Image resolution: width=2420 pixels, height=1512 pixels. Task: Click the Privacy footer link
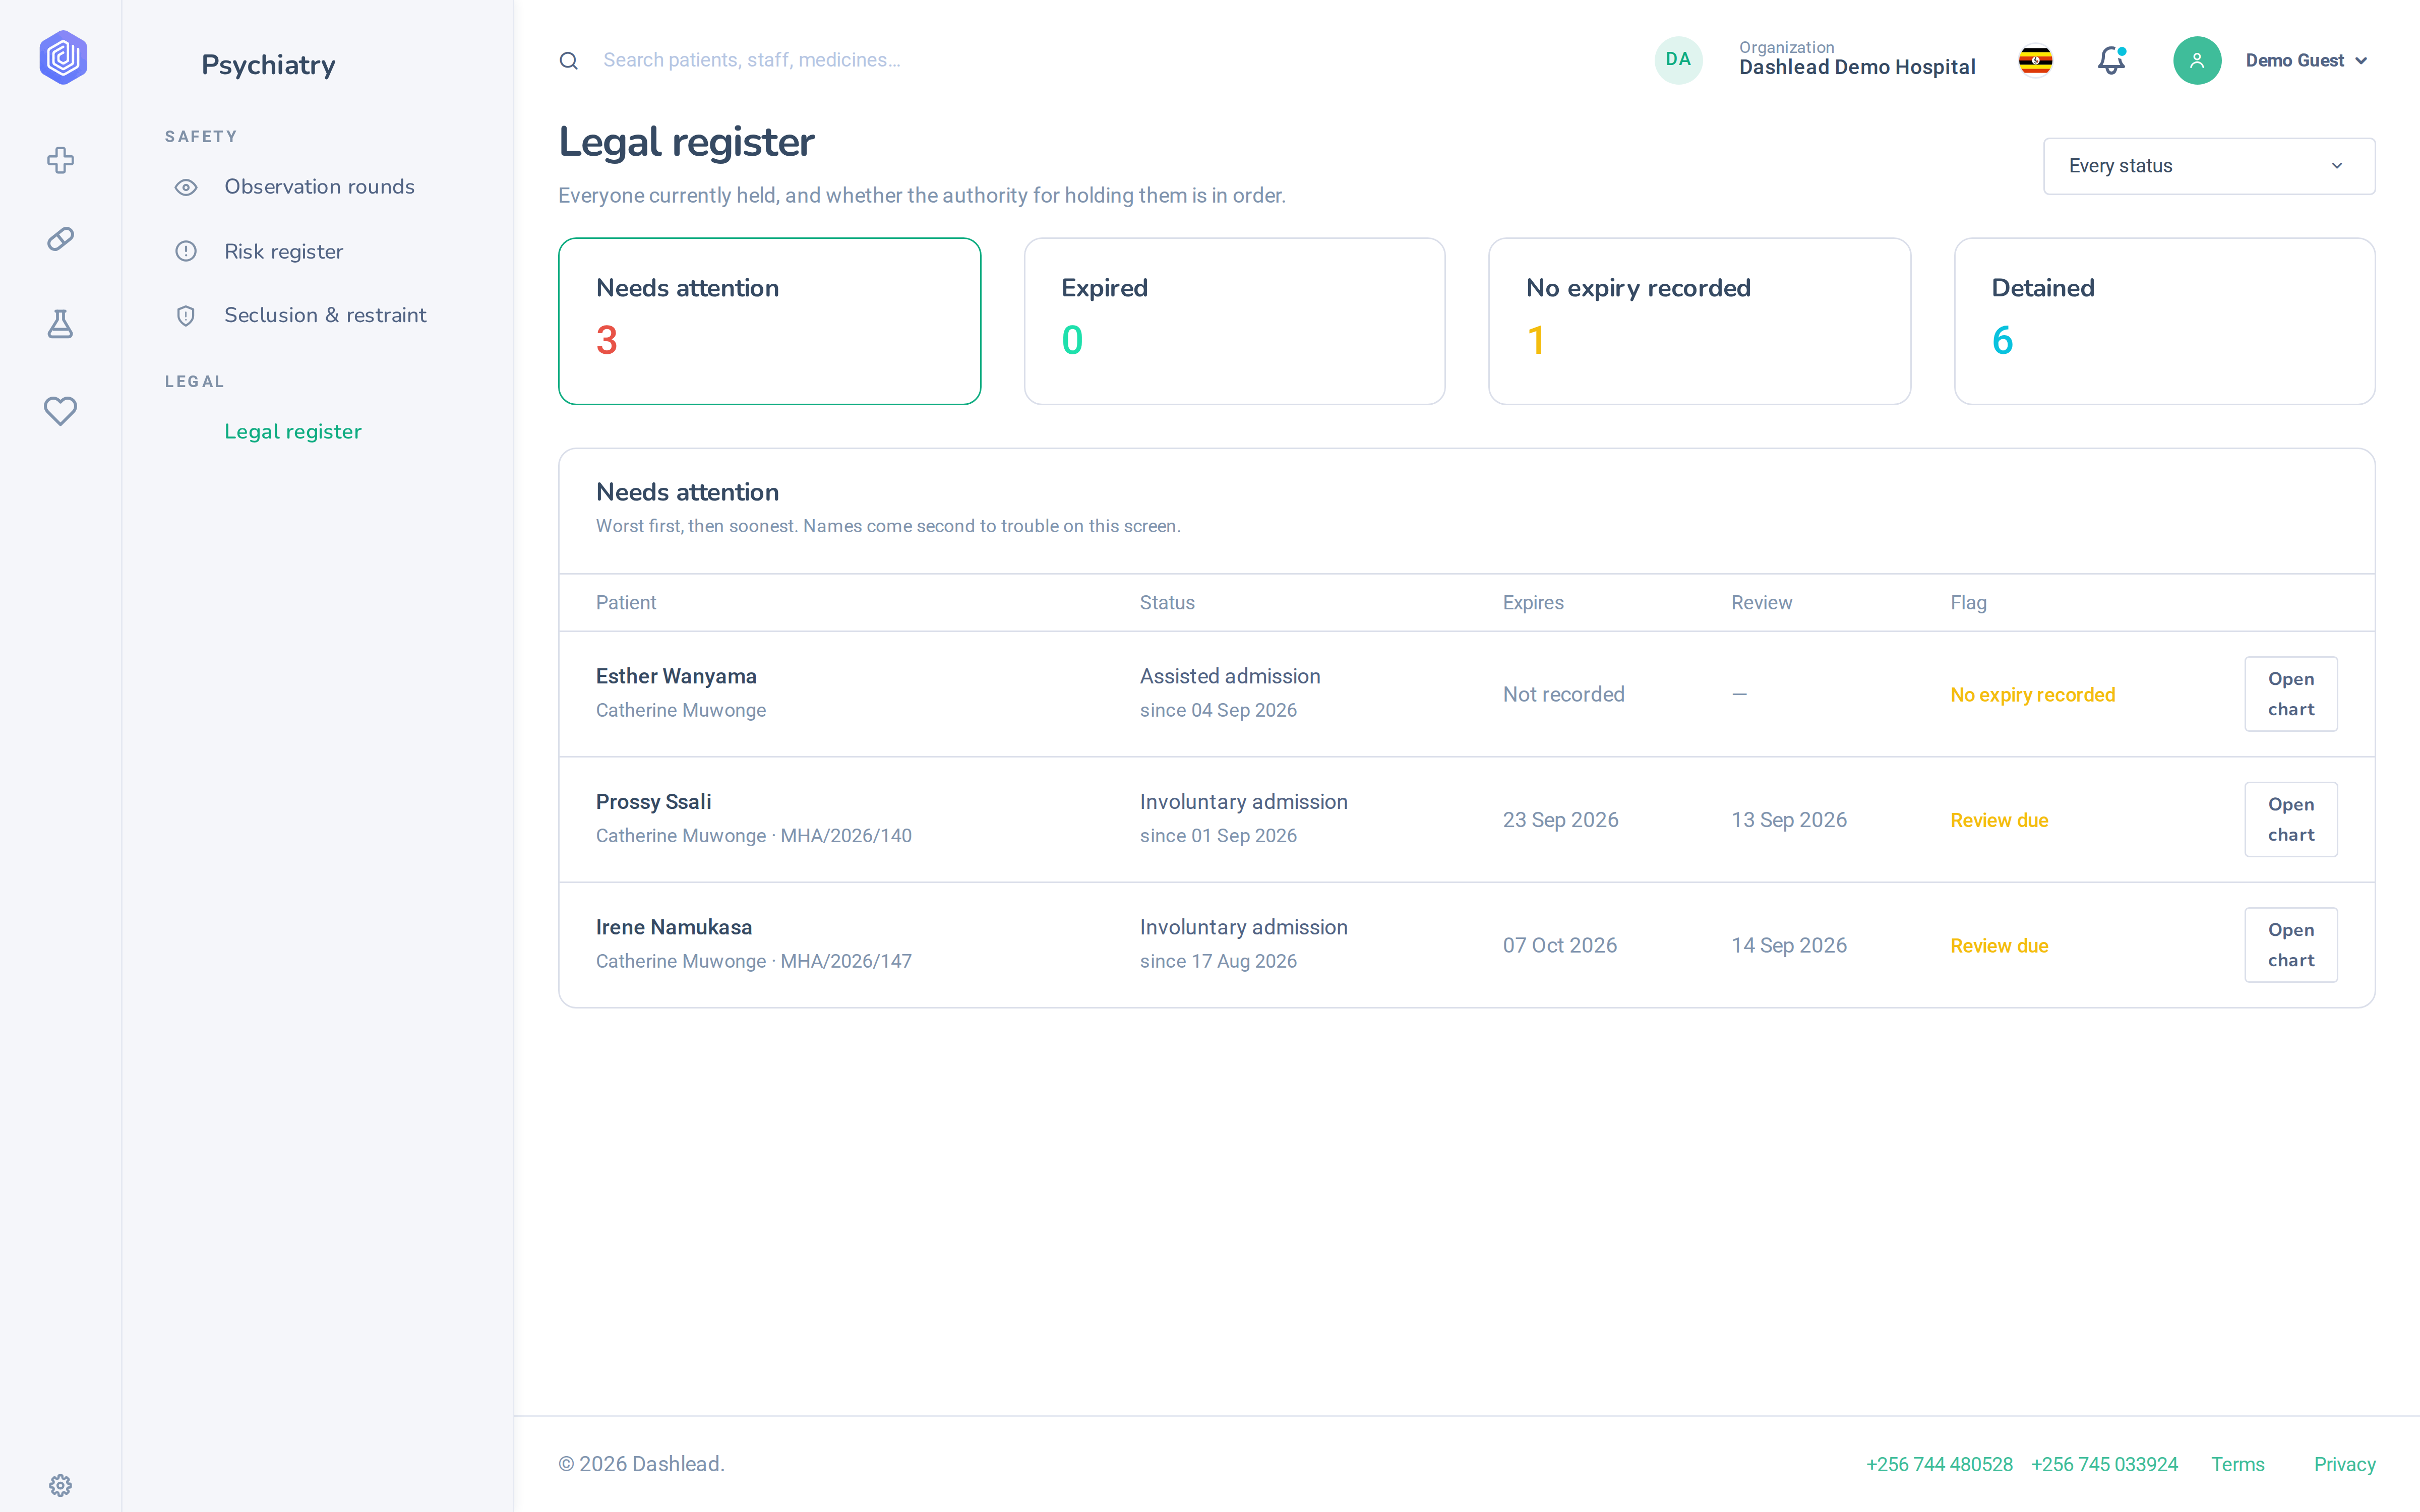(2344, 1464)
